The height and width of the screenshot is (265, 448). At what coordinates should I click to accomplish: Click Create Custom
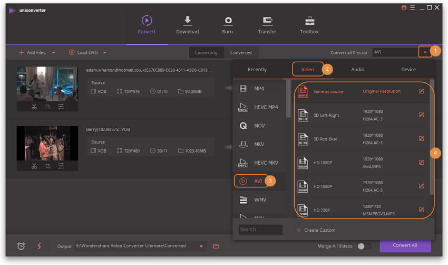[x=316, y=230]
